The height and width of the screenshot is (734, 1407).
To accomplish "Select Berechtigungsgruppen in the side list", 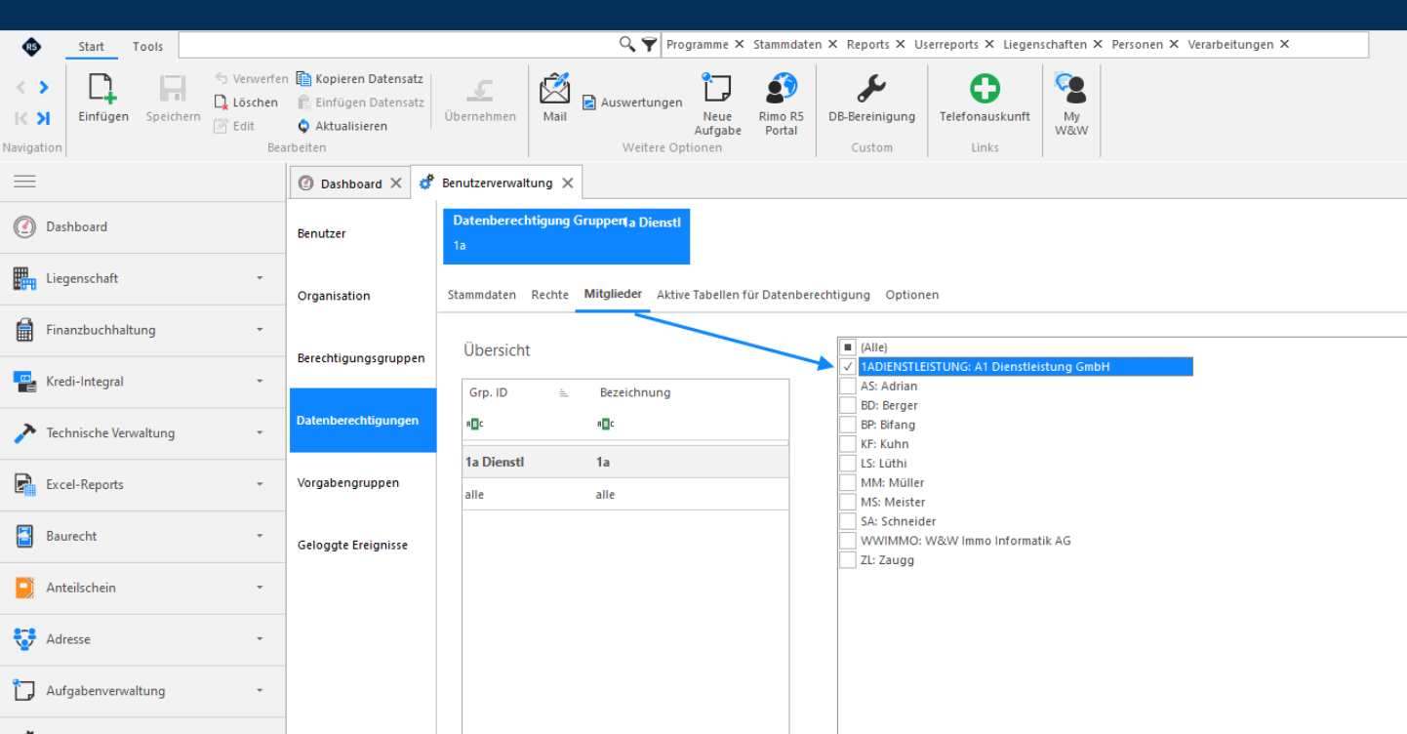I will pos(361,358).
